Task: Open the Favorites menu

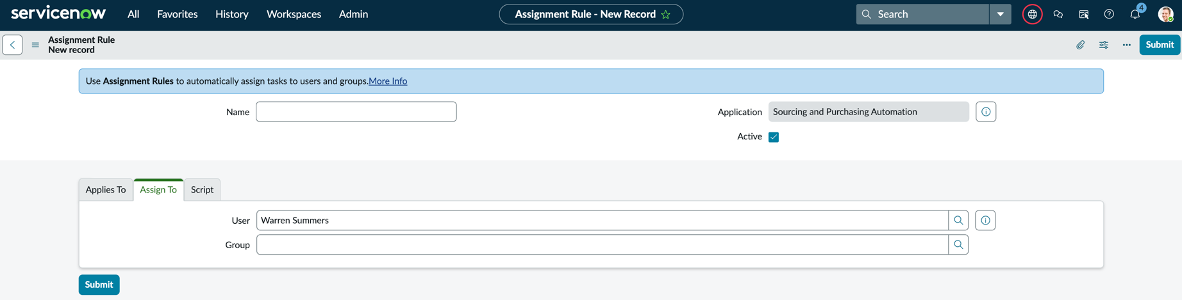Action: 178,14
